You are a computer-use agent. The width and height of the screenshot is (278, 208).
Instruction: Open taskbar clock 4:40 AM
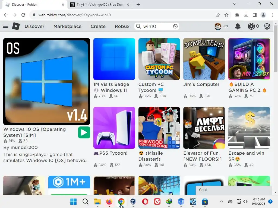coord(259,201)
